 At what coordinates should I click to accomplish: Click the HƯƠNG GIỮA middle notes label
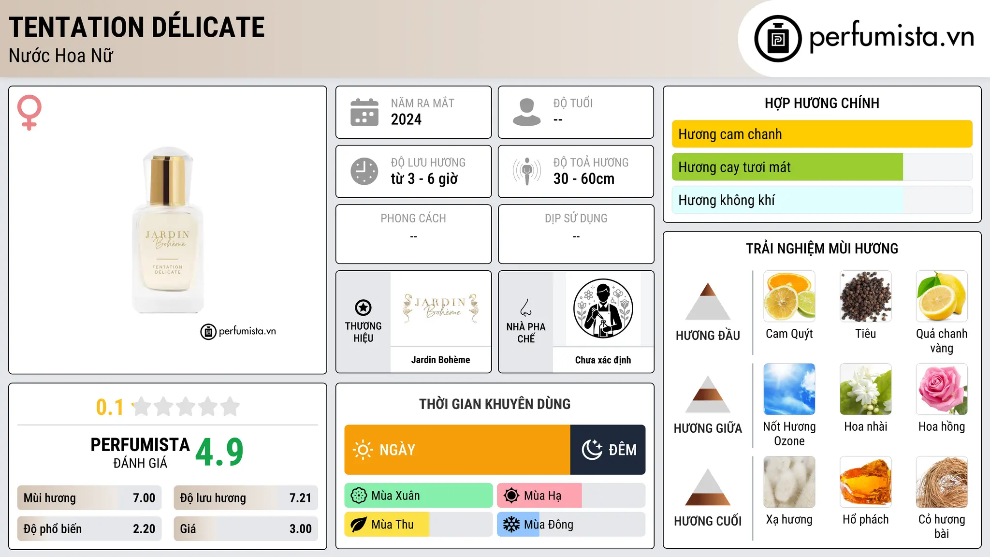[708, 428]
